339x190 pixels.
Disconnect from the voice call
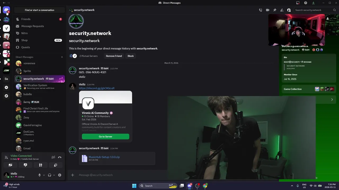coord(60,157)
